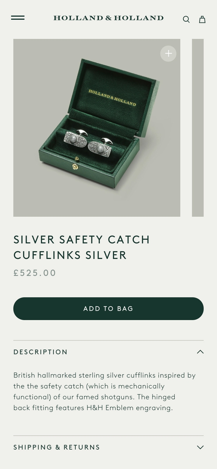Zoom product image with plus icon

click(x=168, y=54)
